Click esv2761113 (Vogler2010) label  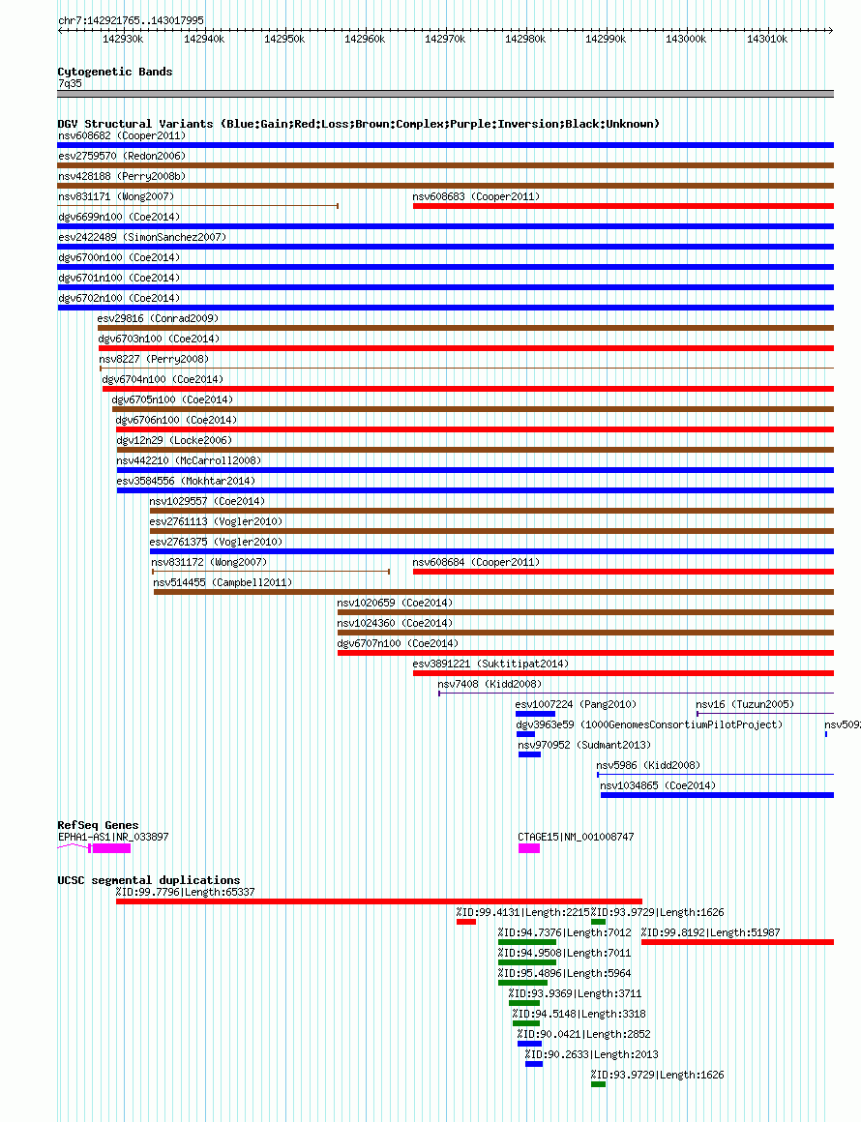coord(216,521)
